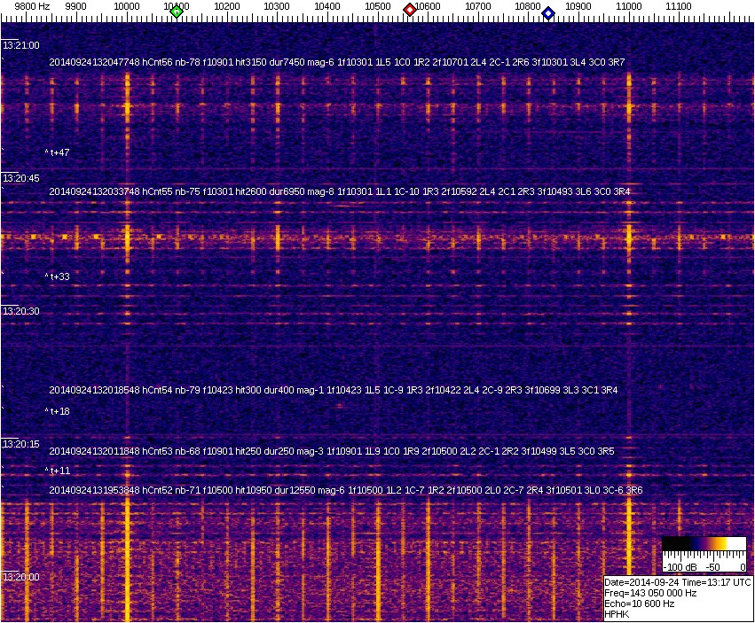Click the 13:20:00 time label
Screen dimensions: 755x623
(x=20, y=577)
